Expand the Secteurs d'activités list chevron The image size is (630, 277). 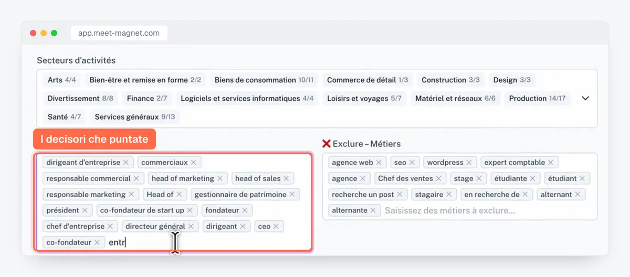click(x=586, y=98)
